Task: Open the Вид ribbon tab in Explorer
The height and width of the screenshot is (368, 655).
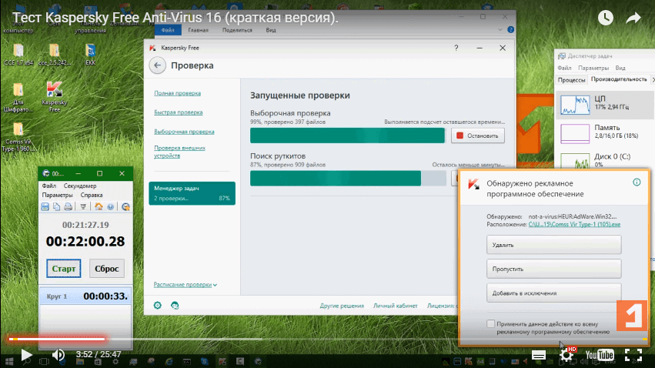Action: pos(271,30)
